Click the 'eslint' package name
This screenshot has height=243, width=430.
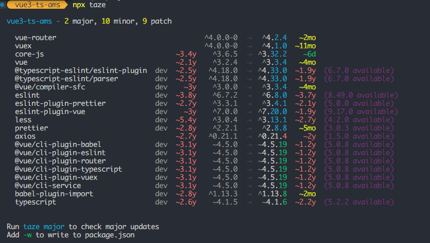pyautogui.click(x=27, y=95)
